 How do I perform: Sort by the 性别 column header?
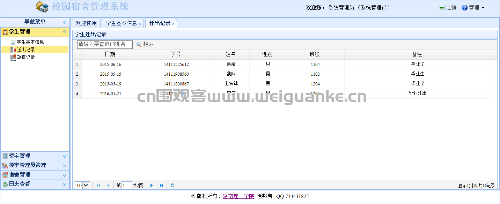tap(267, 54)
